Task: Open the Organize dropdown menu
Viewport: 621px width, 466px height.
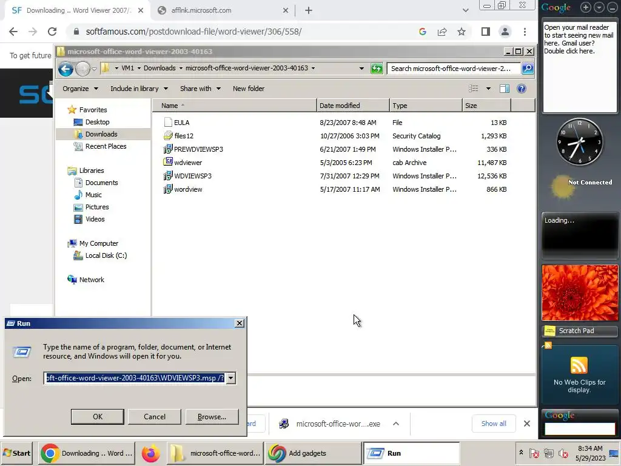Action: 80,89
